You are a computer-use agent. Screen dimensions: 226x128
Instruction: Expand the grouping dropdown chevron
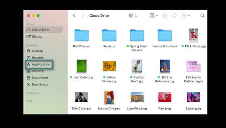tap(157, 16)
